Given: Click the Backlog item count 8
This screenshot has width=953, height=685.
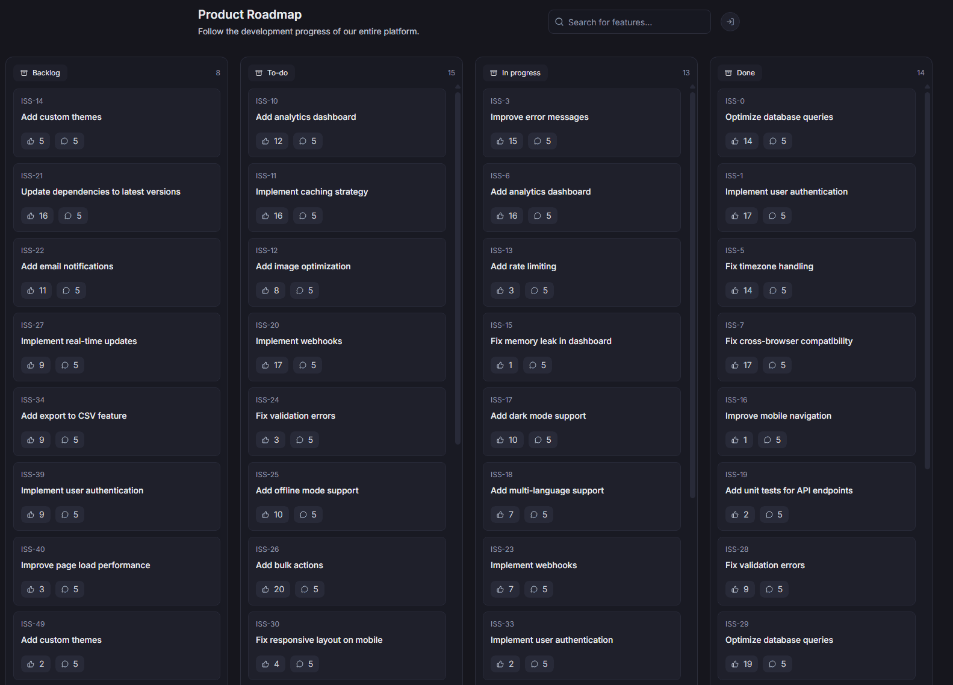Looking at the screenshot, I should point(218,73).
